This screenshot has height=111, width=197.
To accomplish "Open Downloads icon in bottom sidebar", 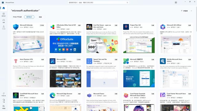I will click(4, 101).
